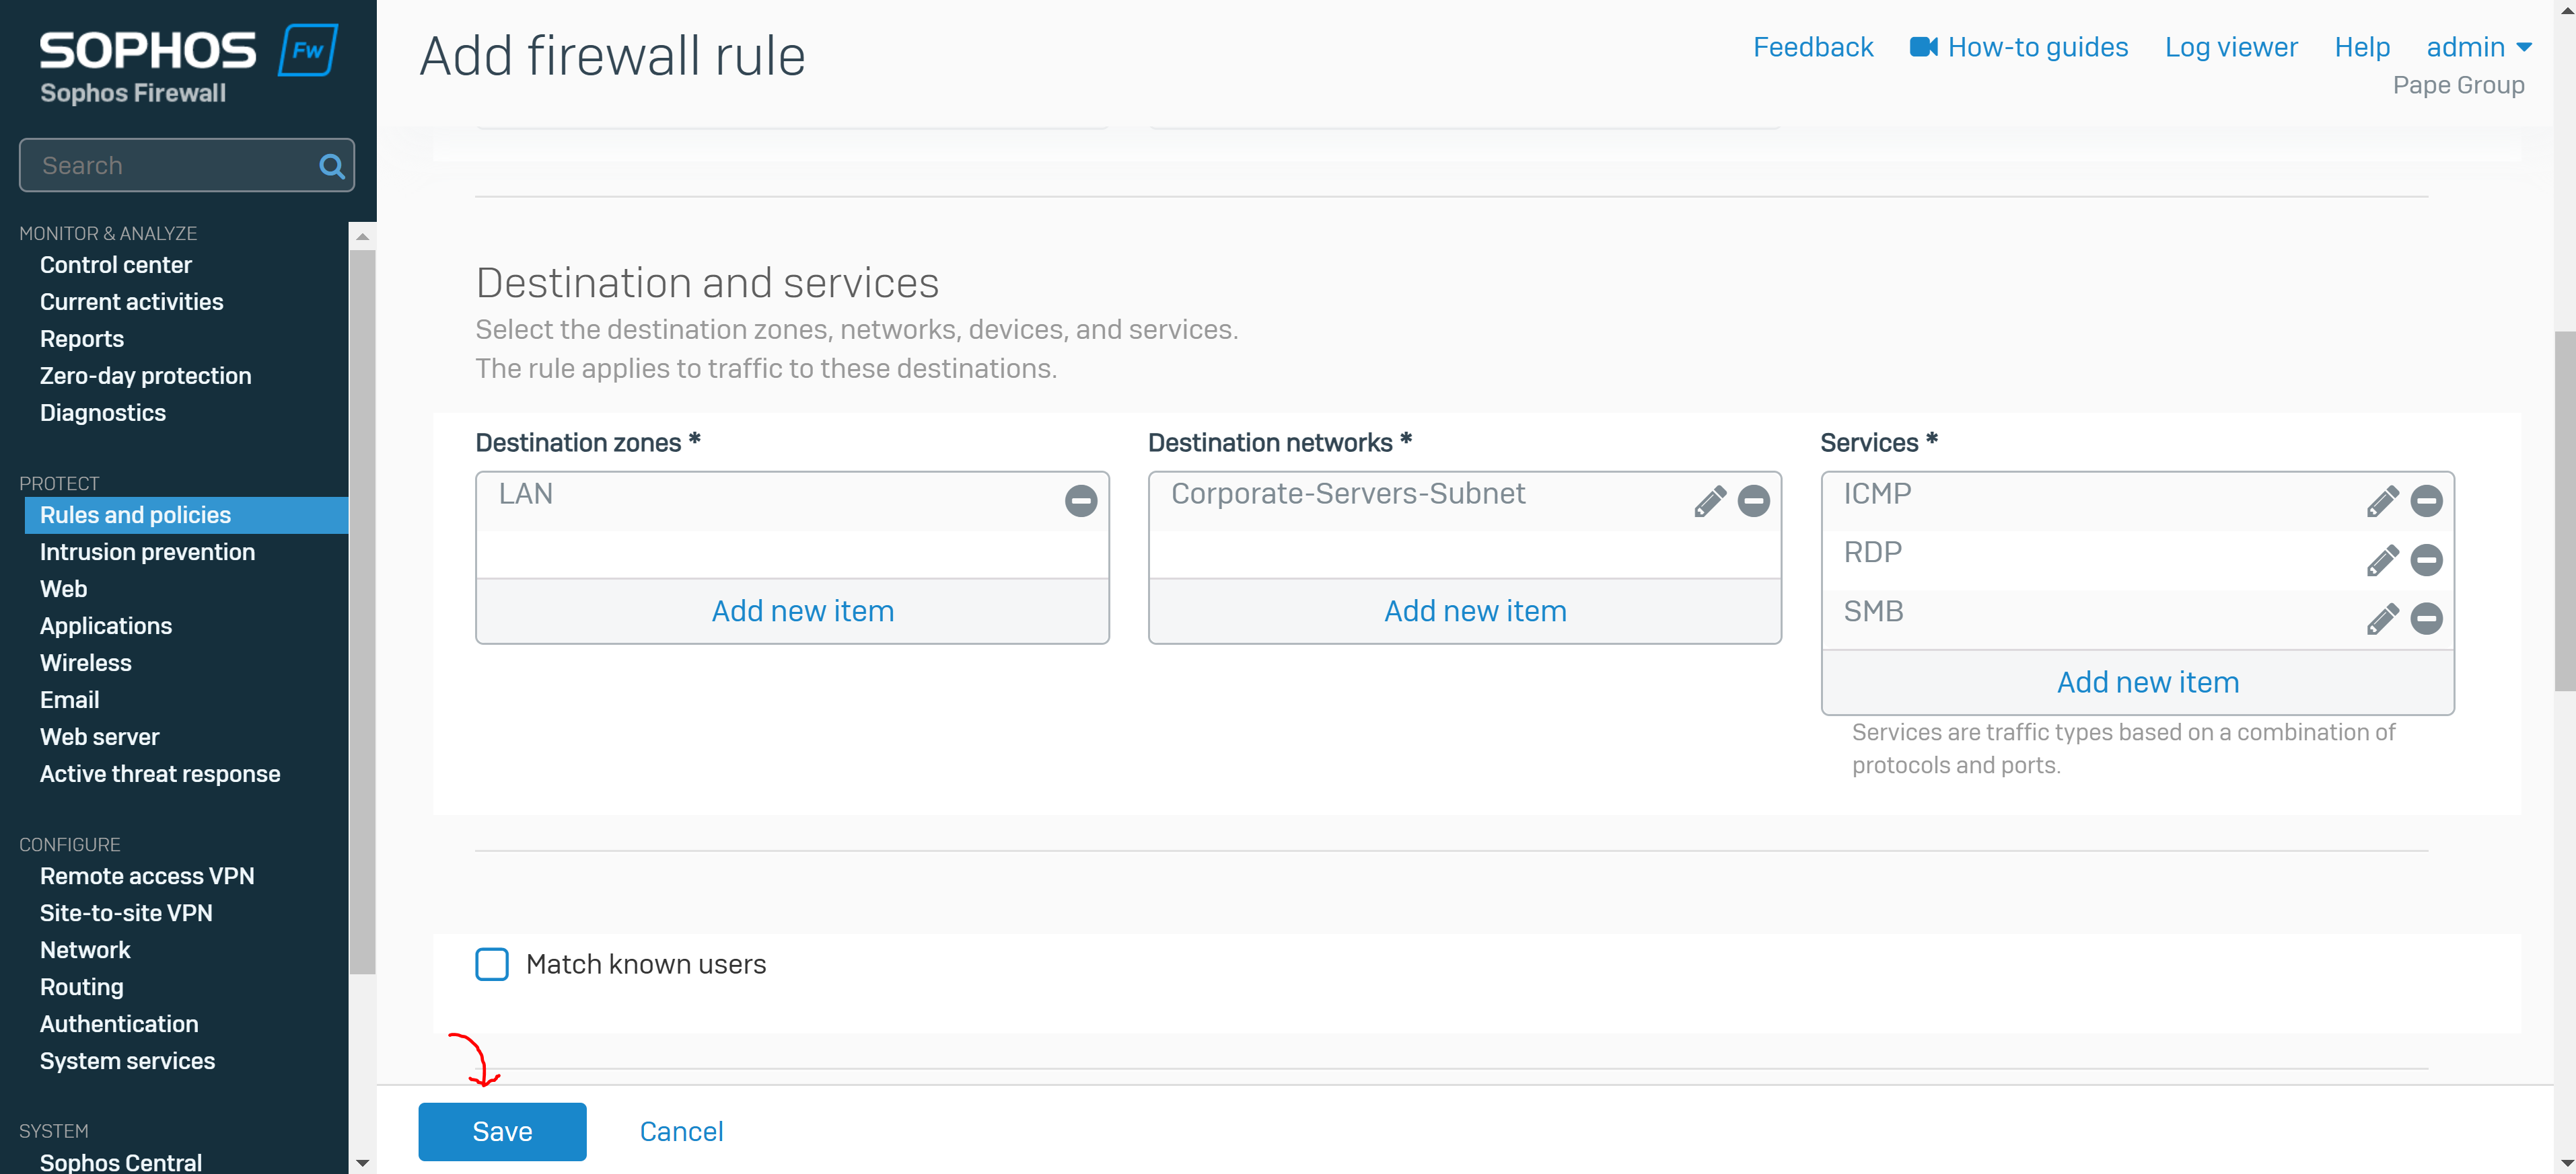
Task: Edit the SMB service
Action: (2382, 619)
